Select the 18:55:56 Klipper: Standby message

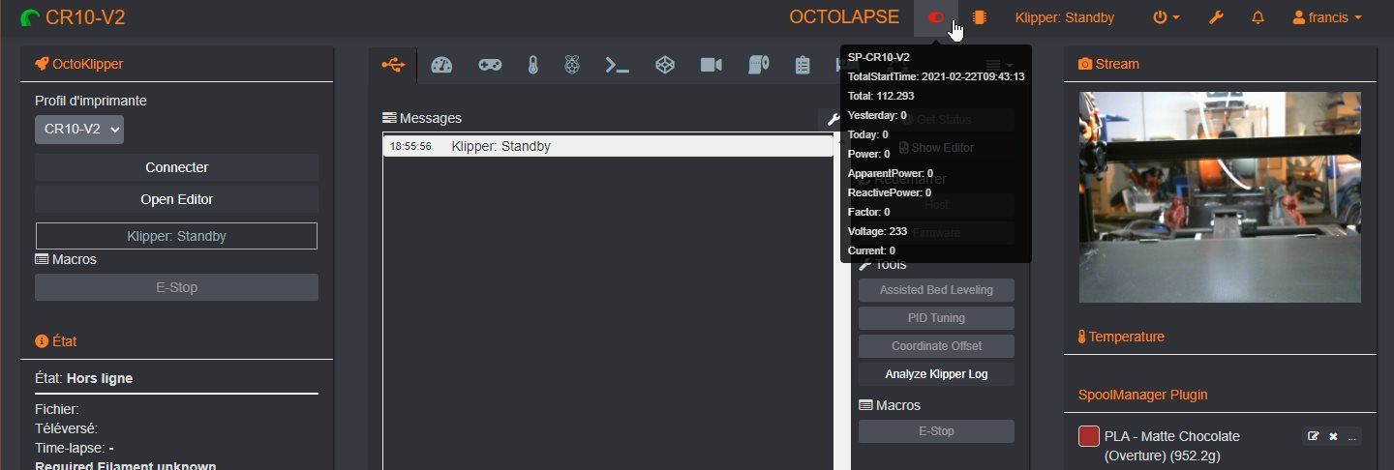[x=608, y=146]
